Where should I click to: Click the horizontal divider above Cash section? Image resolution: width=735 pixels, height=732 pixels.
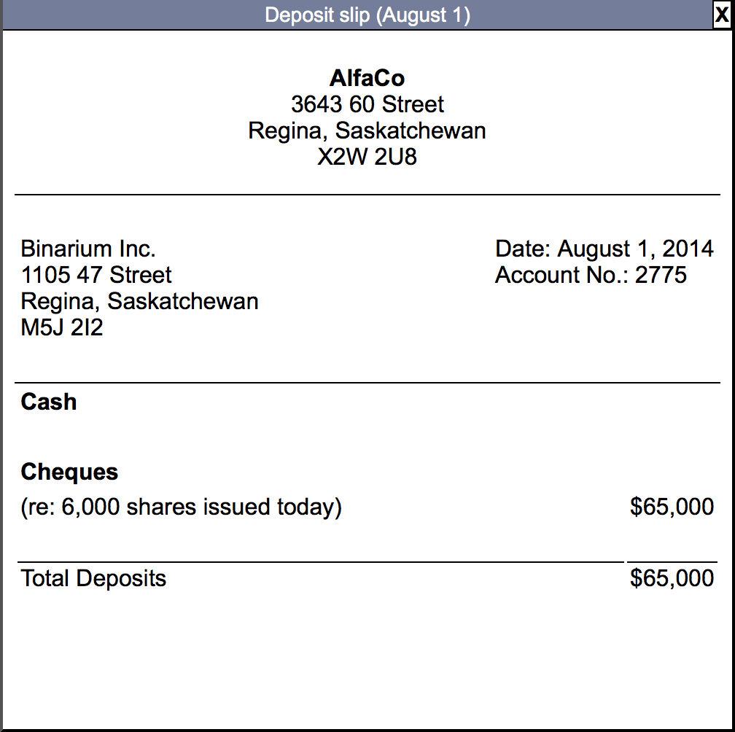click(367, 381)
